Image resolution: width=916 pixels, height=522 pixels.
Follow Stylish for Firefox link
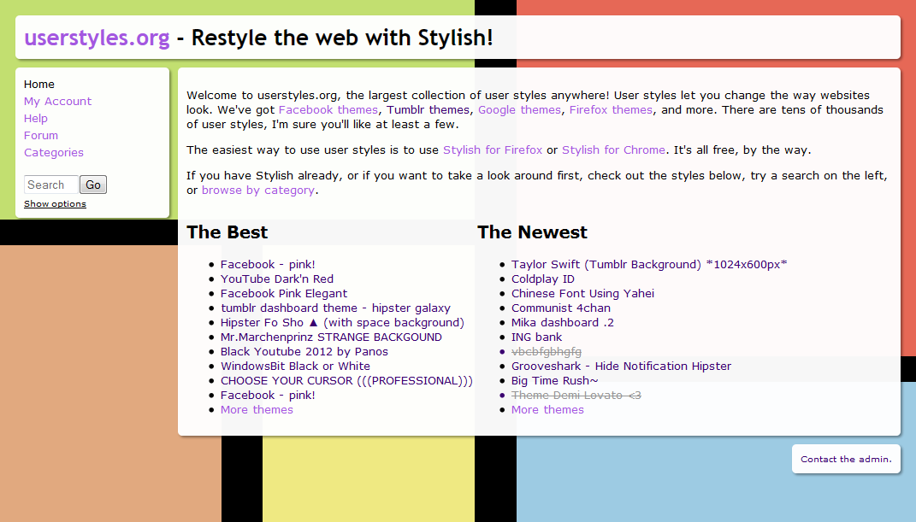pyautogui.click(x=493, y=150)
